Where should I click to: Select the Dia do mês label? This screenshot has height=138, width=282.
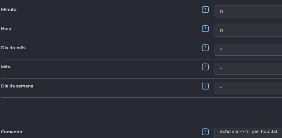pos(13,48)
